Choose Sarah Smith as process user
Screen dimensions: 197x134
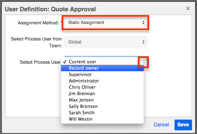[82, 113]
